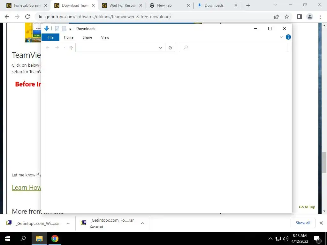The image size is (327, 245).
Task: Open network status tray icon
Action: tap(278, 239)
